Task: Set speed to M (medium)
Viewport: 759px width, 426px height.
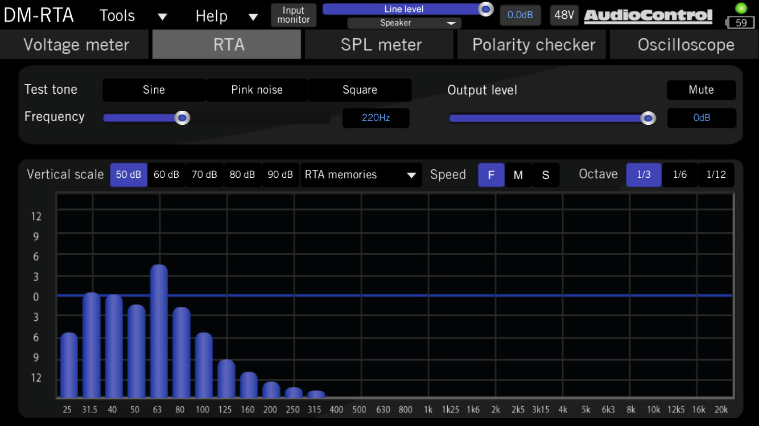Action: click(518, 175)
